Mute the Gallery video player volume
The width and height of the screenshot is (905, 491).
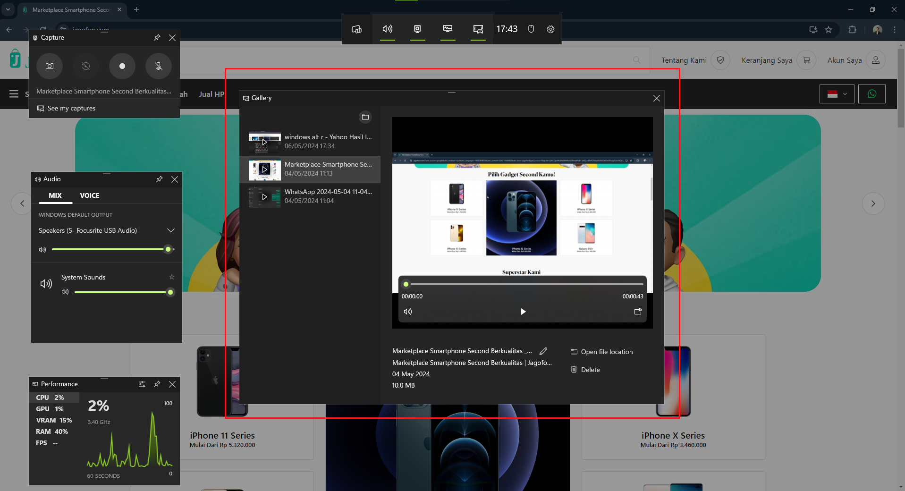click(x=408, y=312)
